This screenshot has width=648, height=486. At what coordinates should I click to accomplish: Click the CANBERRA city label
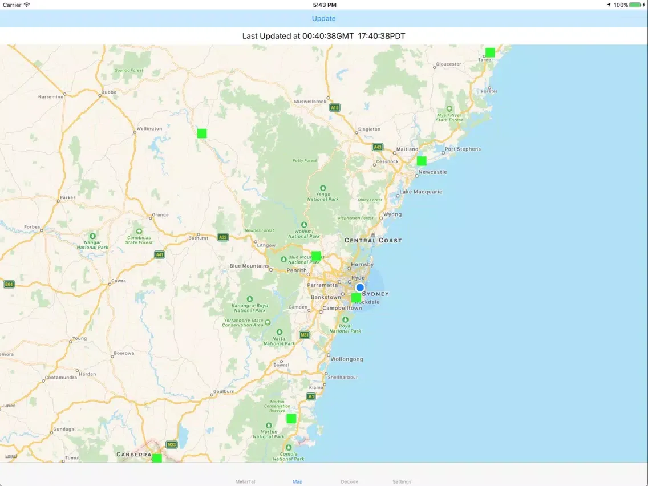point(134,454)
